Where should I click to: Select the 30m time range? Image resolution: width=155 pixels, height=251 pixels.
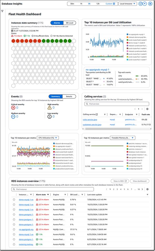tap(72, 4)
